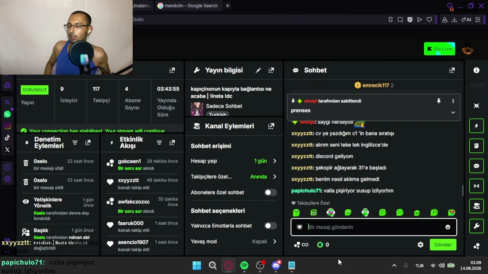Click the Go Live button
488x274 pixels.
tap(440, 49)
